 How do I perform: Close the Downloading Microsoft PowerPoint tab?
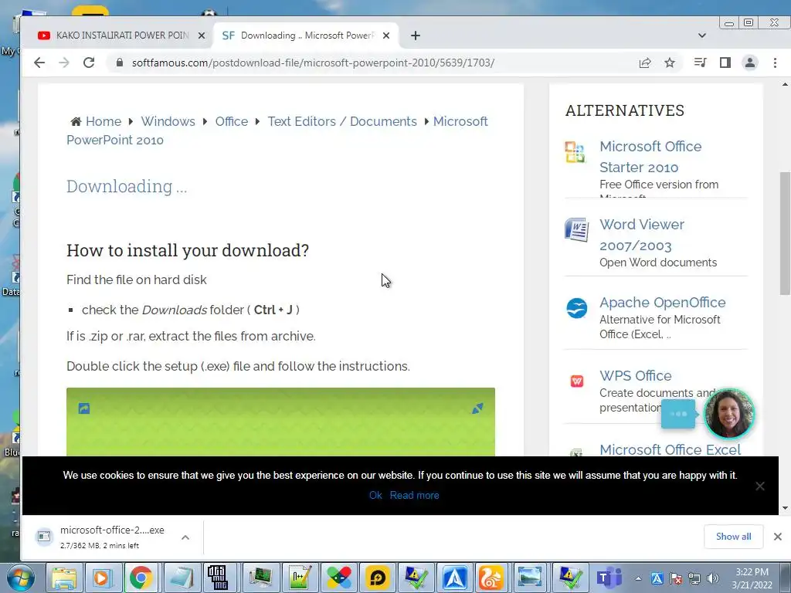[386, 36]
